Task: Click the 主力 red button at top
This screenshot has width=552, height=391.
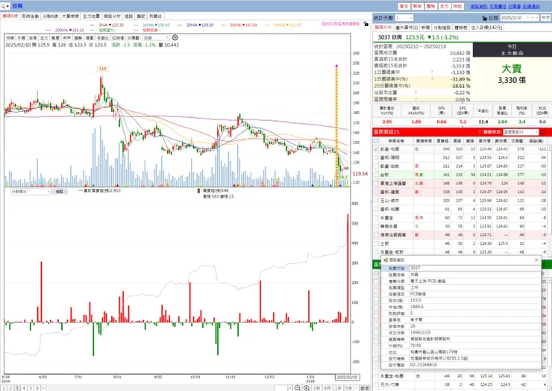Action: point(445,6)
